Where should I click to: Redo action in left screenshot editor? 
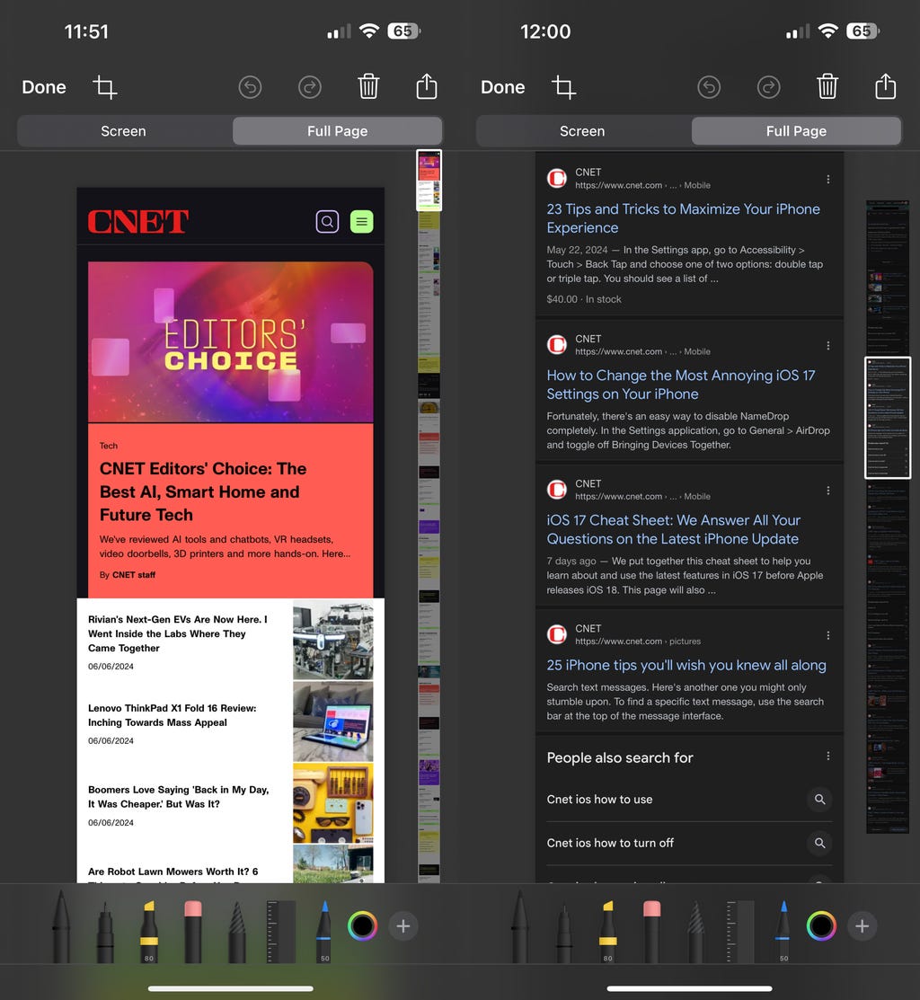(310, 87)
